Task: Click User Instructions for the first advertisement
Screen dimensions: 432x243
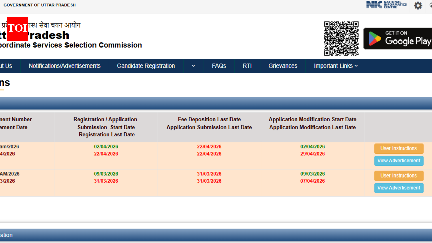Action: point(399,148)
